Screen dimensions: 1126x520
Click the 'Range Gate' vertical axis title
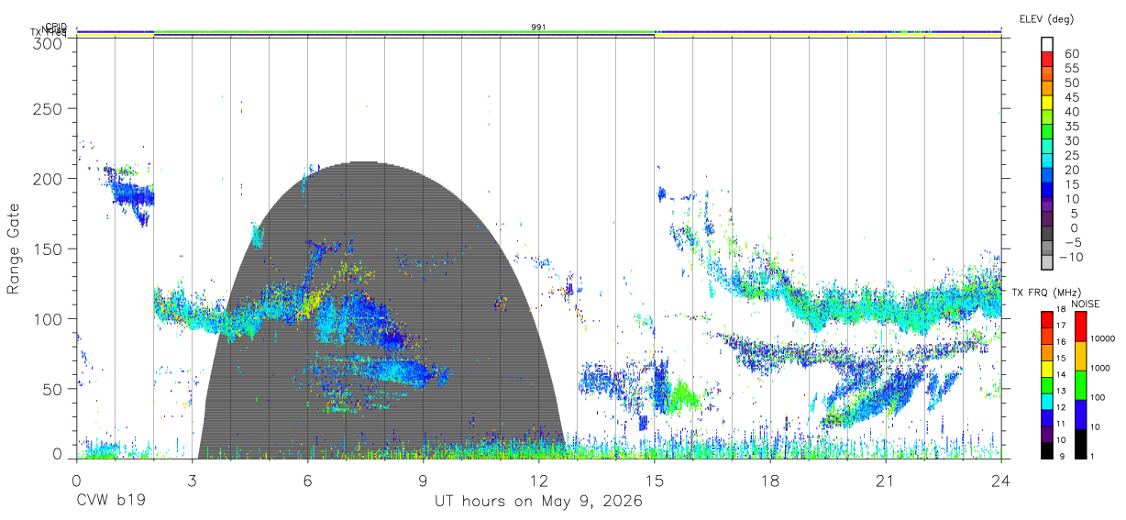click(x=13, y=249)
